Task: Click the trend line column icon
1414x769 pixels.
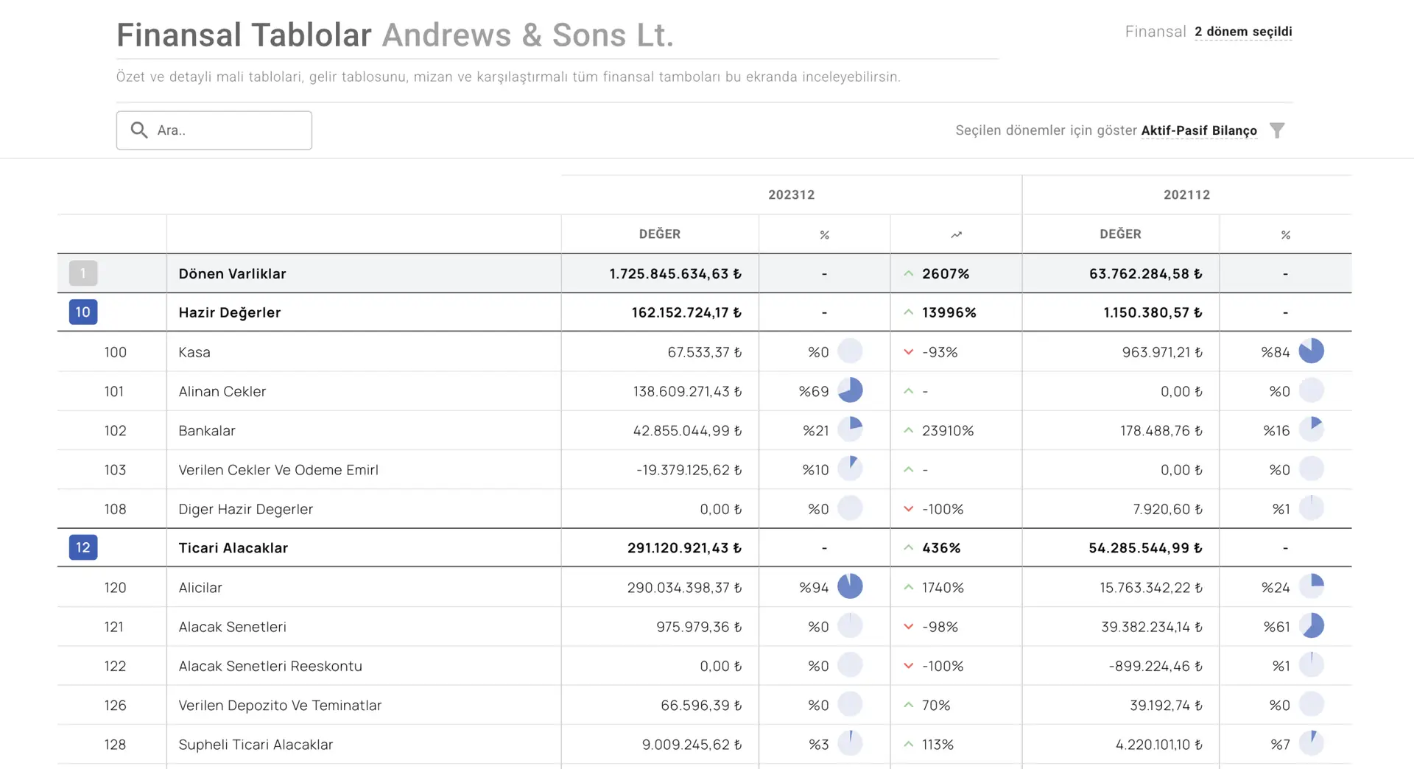Action: [x=956, y=235]
